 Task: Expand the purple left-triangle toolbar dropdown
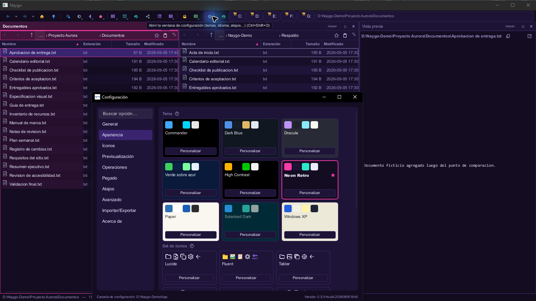tap(93, 19)
